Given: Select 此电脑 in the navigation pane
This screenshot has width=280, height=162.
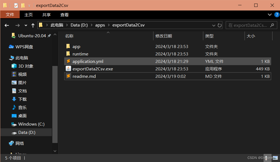Looking at the screenshot, I should coord(22,58).
